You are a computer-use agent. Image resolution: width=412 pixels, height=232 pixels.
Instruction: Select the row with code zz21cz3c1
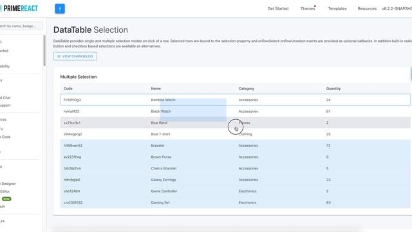(235, 122)
